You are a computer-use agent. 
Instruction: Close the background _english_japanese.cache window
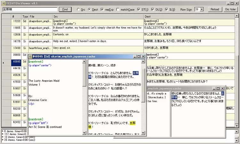222,88
